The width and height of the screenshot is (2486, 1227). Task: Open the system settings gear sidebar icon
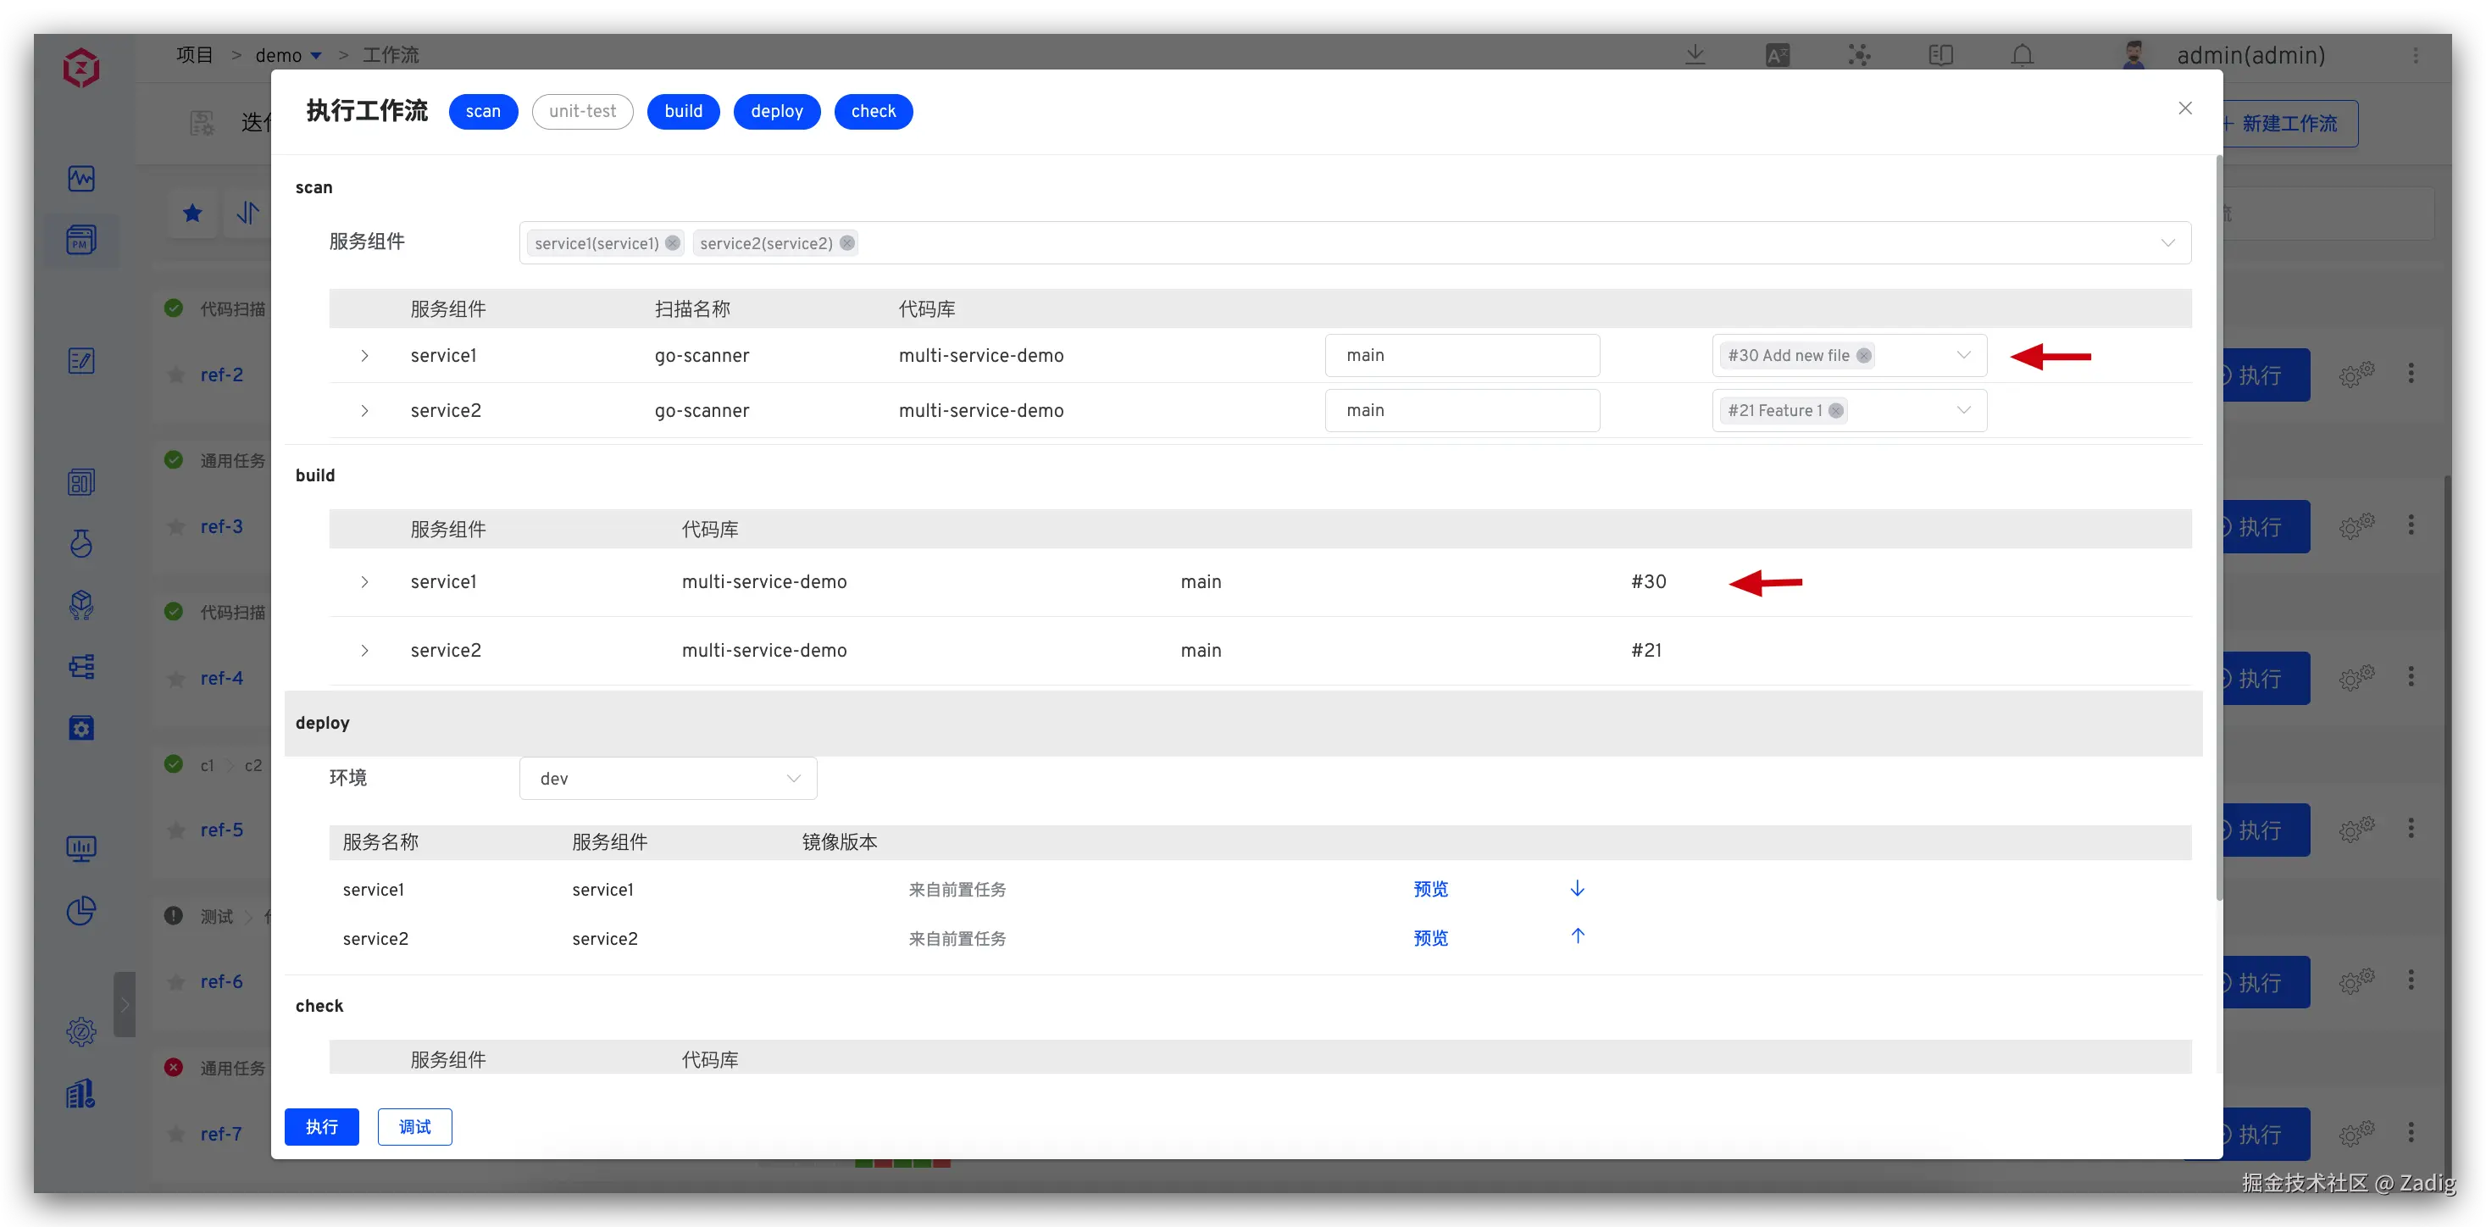click(81, 1032)
